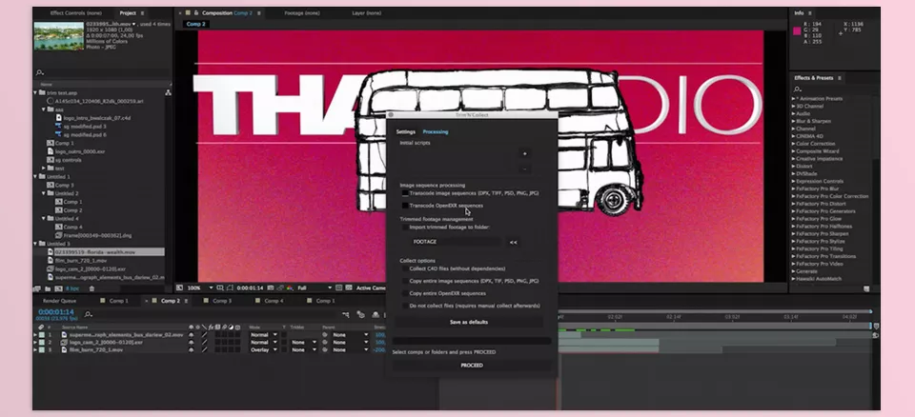Create a new folder in the Project panel
Image resolution: width=915 pixels, height=417 pixels.
[x=48, y=288]
